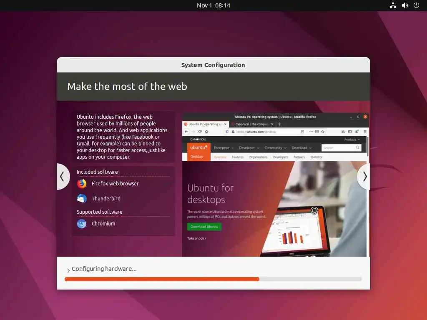Screen dimensions: 427x320
Task: Open the Enterprise dropdown in slide
Action: tap(224, 148)
